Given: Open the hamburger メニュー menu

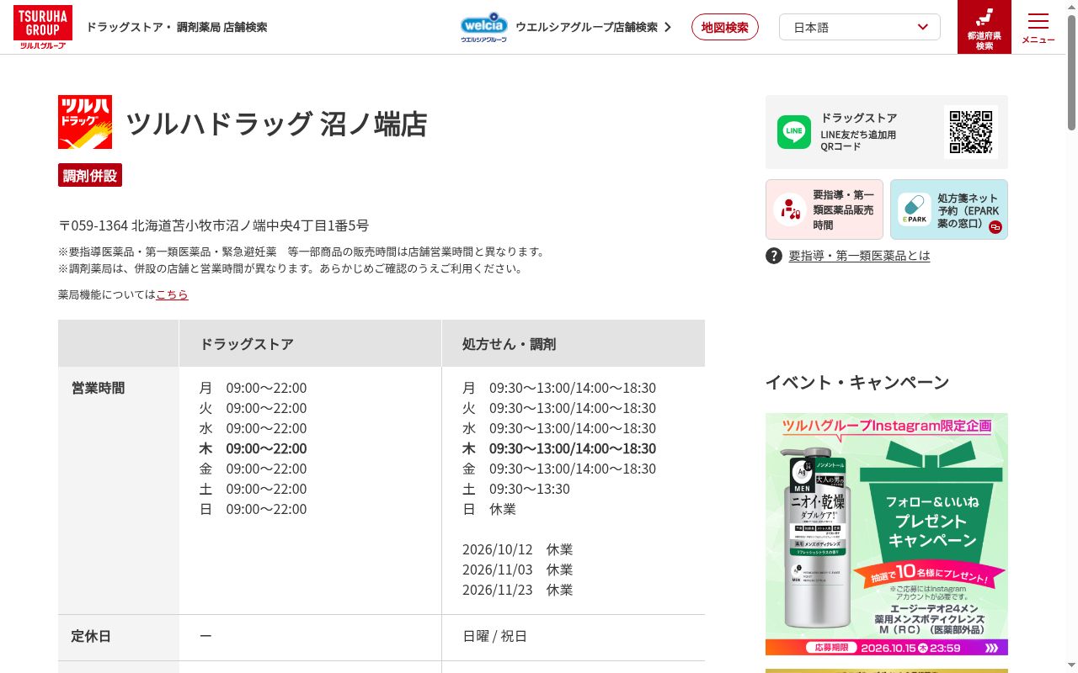Looking at the screenshot, I should [1038, 27].
